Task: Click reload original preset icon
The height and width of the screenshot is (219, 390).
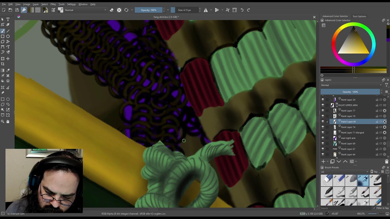Action: click(x=126, y=10)
